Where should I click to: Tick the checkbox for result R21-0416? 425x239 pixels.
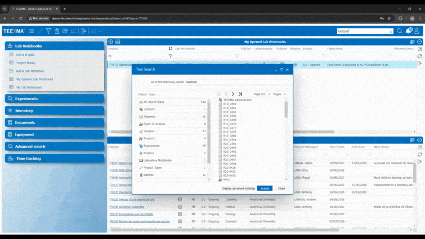[x=220, y=168]
